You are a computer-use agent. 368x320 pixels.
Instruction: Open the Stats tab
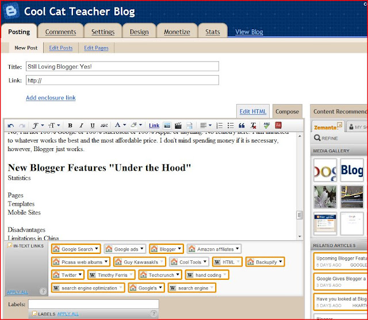(213, 32)
